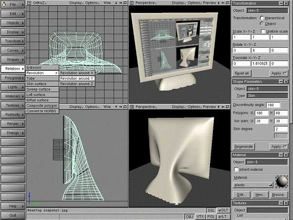Open Display dropdown in OrthoZ viewport
Image resolution: width=293 pixels, height=220 pixels.
[x=76, y=3]
